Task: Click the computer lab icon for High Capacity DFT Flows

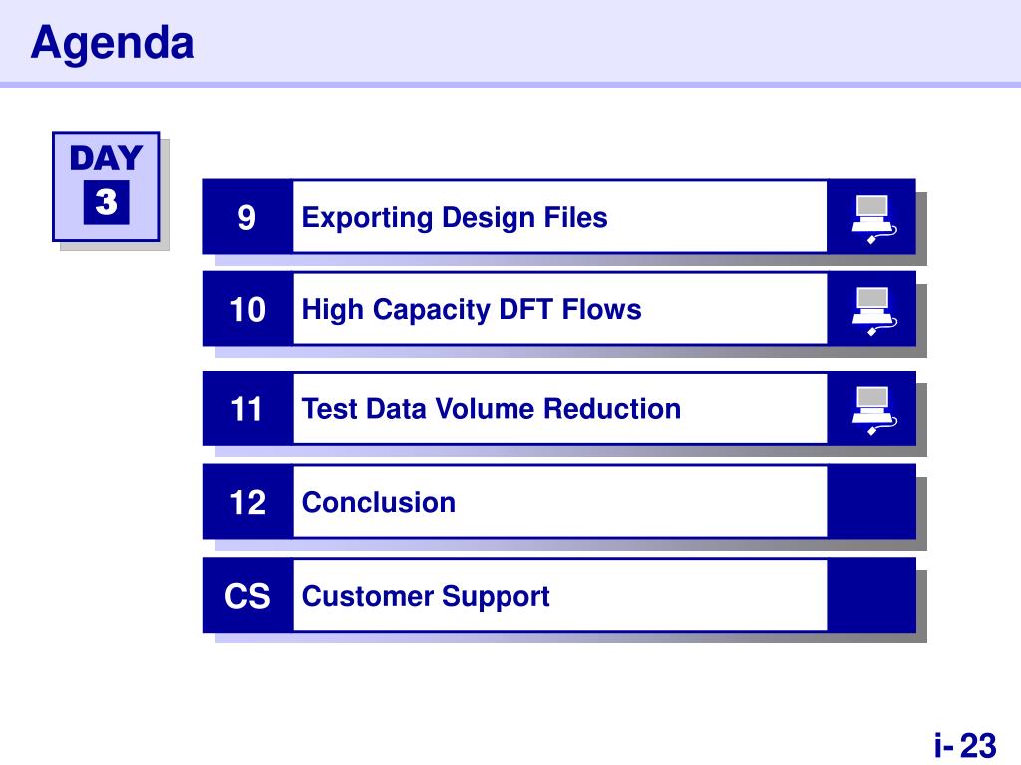Action: coord(874,311)
